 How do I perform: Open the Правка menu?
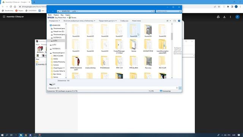[56, 15]
